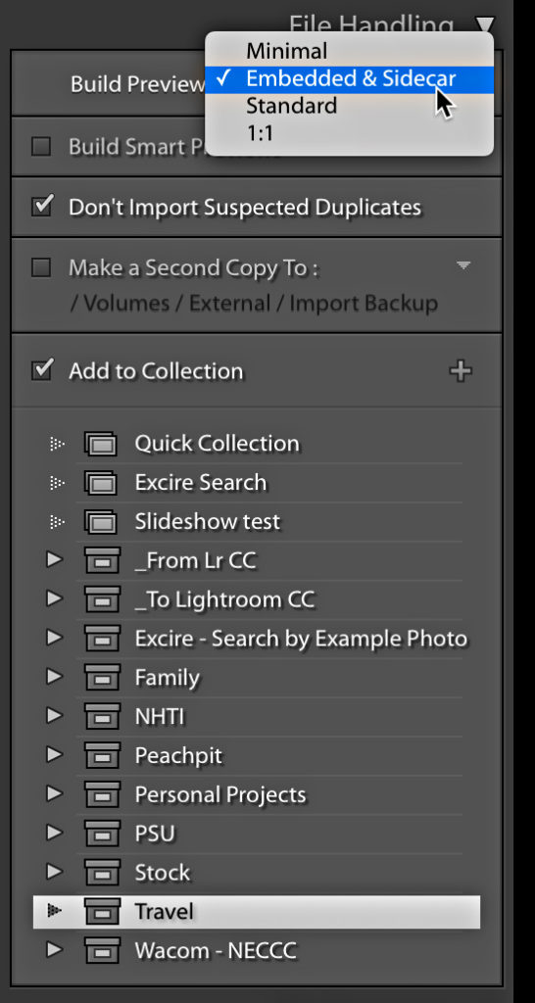Select the Travel collection set row
Viewport: 535px width, 1003px height.
point(257,912)
